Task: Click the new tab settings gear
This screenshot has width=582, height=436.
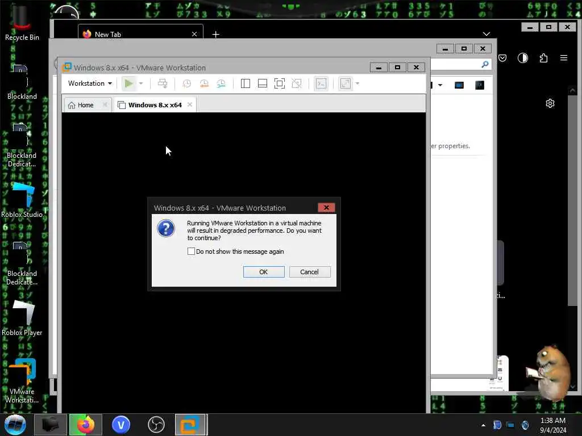Action: coord(550,103)
